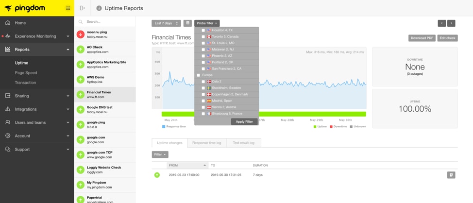The width and height of the screenshot is (473, 203).
Task: Open the Filter dropdown under Uptime changes
Action: pos(160,154)
